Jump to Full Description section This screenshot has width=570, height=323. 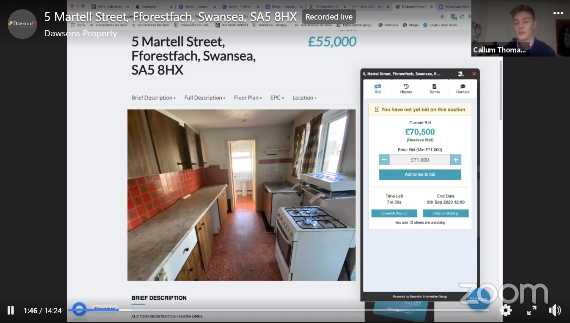(205, 98)
